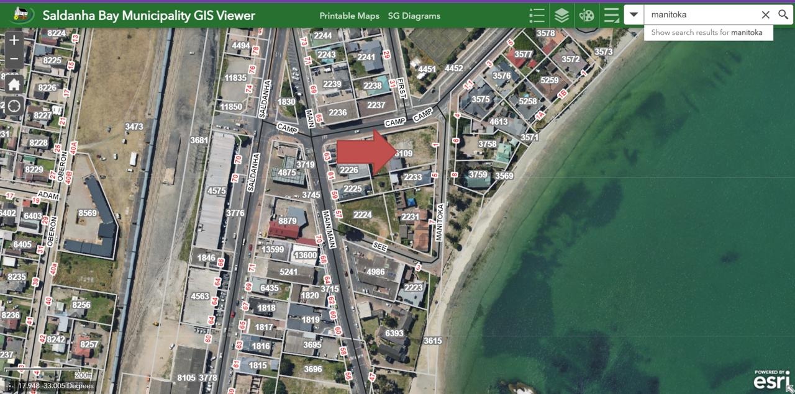Select parcel label 2241

366,57
